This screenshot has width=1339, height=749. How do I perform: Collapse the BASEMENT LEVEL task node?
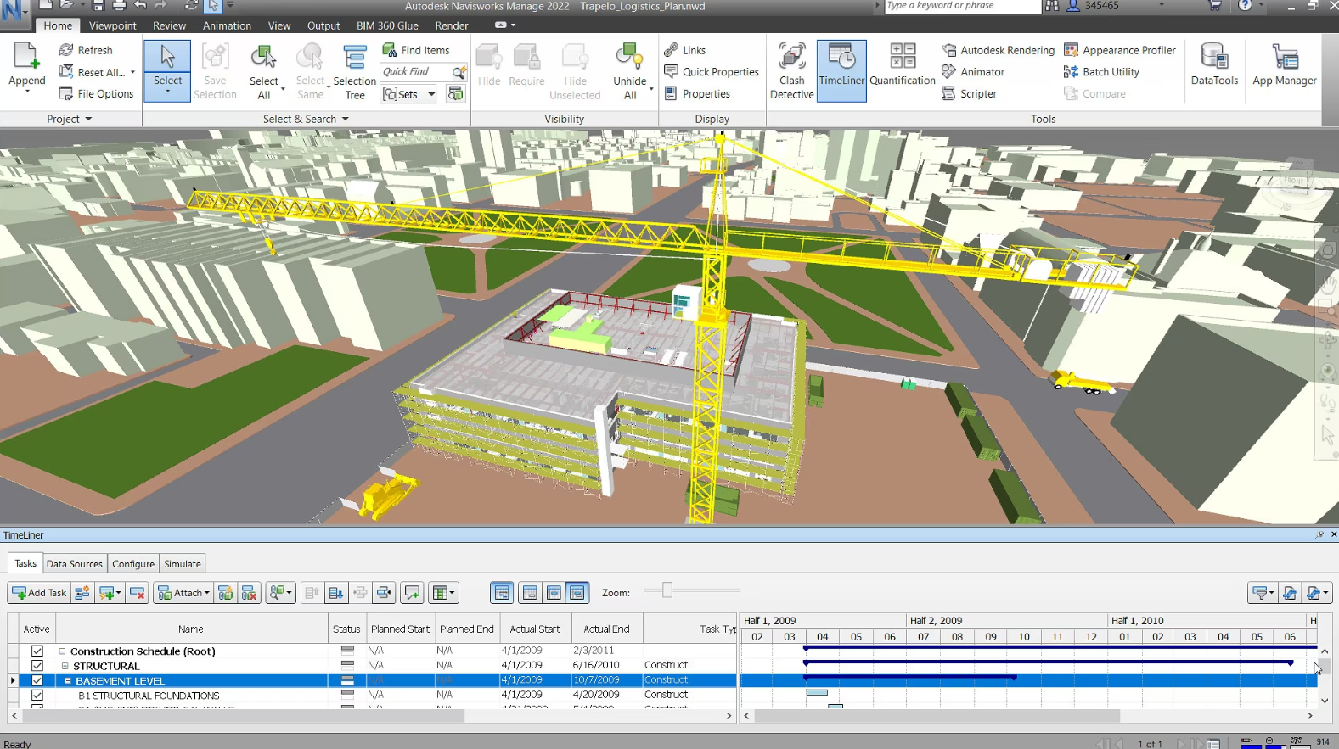[68, 680]
